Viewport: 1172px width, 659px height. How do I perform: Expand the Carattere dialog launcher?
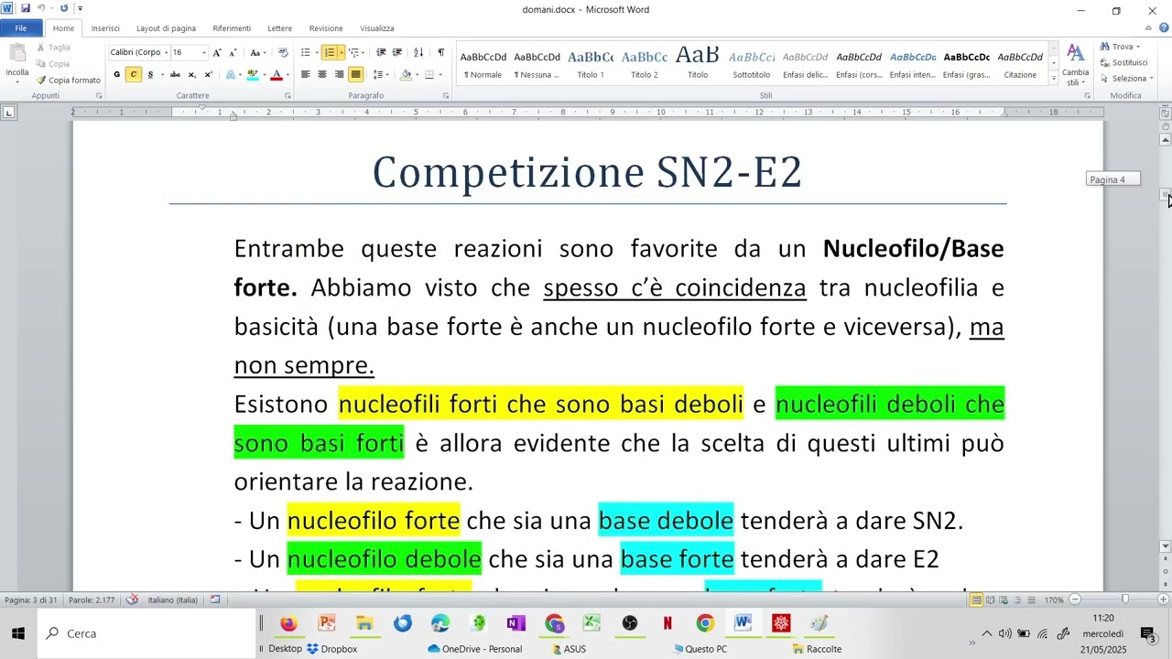point(288,95)
